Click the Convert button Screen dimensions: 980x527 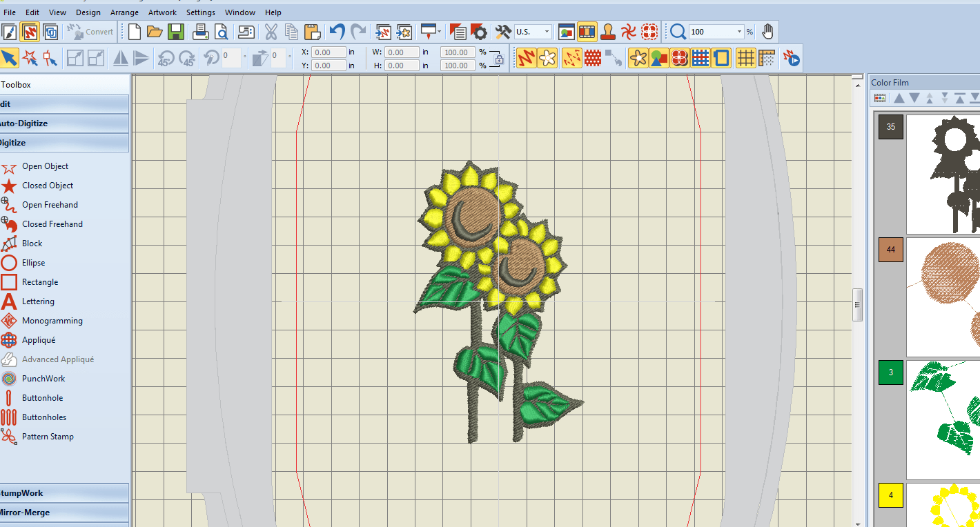90,31
